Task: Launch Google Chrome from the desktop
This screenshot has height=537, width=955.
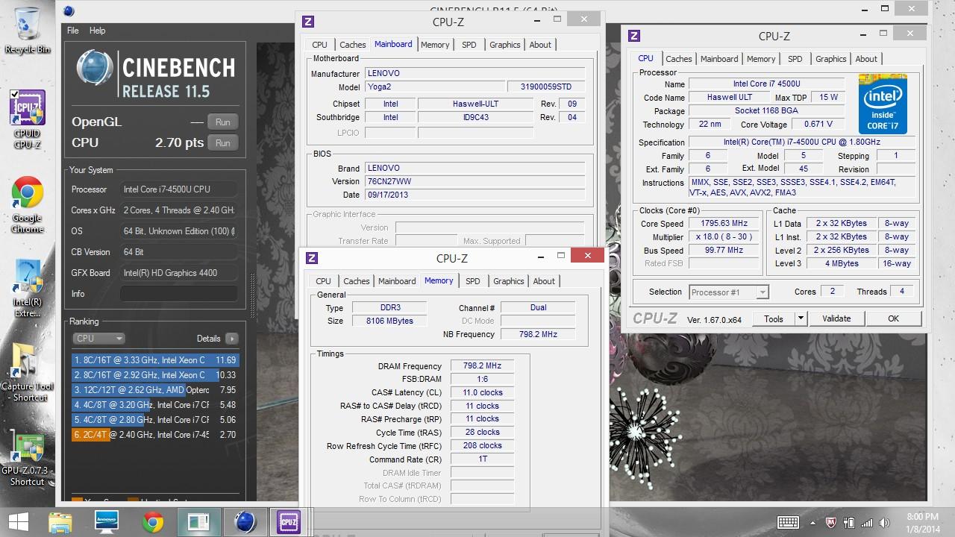Action: coord(28,205)
